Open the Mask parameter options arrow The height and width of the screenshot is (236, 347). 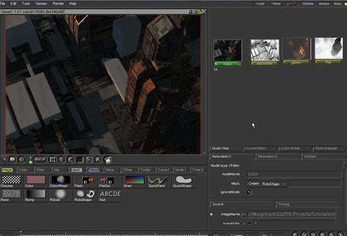point(242,185)
